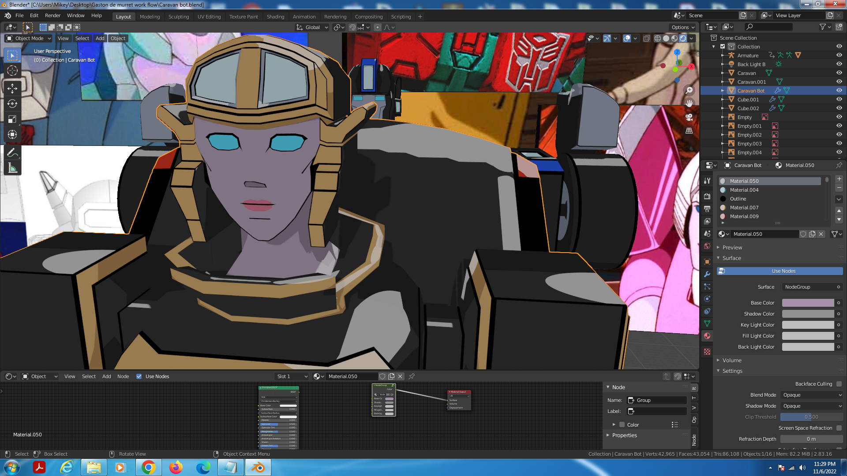
Task: Switch perspective/orthographic grid icon
Action: [689, 131]
